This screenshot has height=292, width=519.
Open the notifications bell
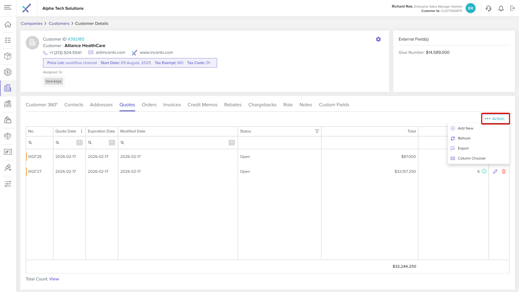tap(501, 8)
